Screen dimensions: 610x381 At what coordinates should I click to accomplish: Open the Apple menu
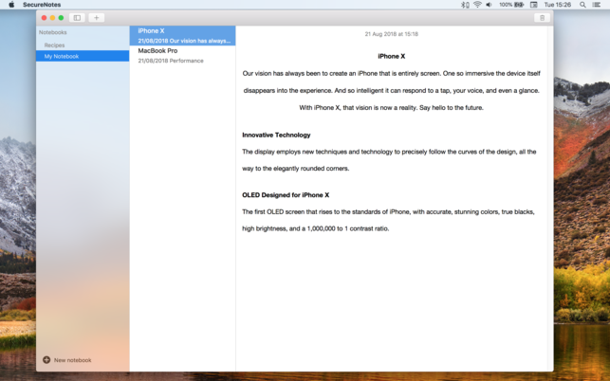11,5
